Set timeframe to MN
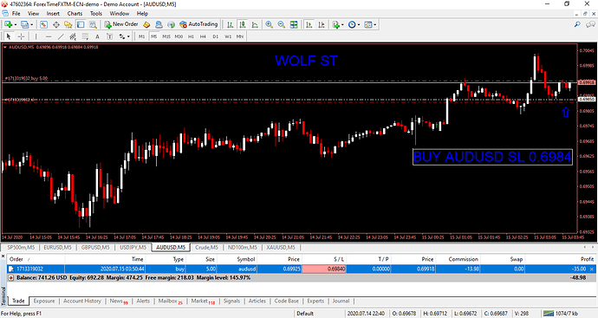Image resolution: width=598 pixels, height=318 pixels. point(240,36)
